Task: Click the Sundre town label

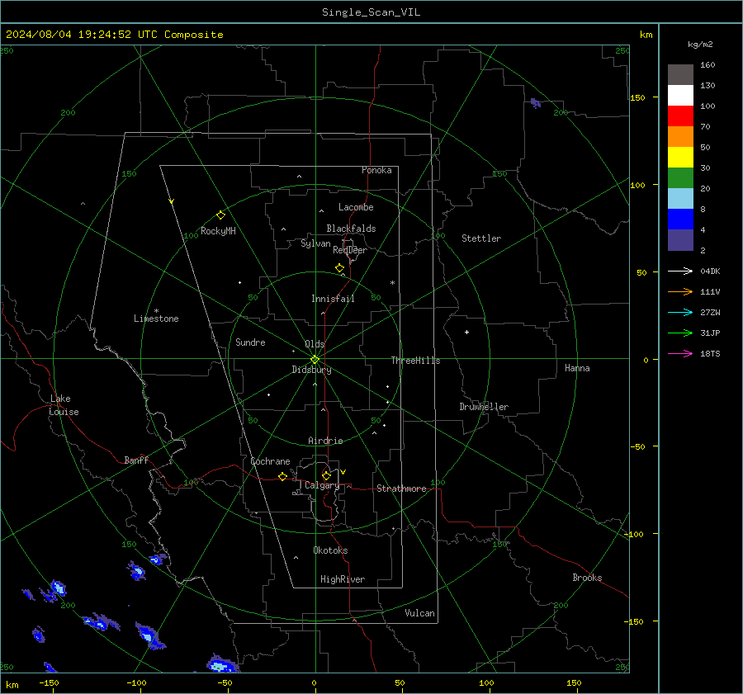Action: 250,342
